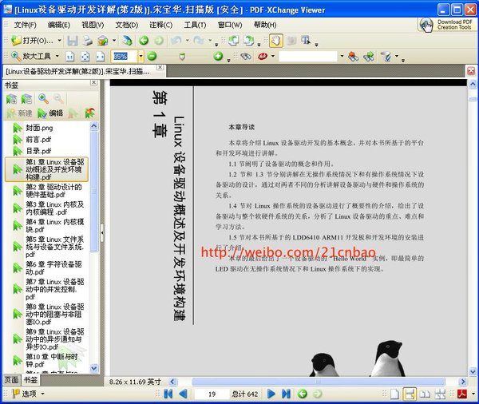Click the Print icon in toolbar
The height and width of the screenshot is (404, 479).
[x=88, y=41]
